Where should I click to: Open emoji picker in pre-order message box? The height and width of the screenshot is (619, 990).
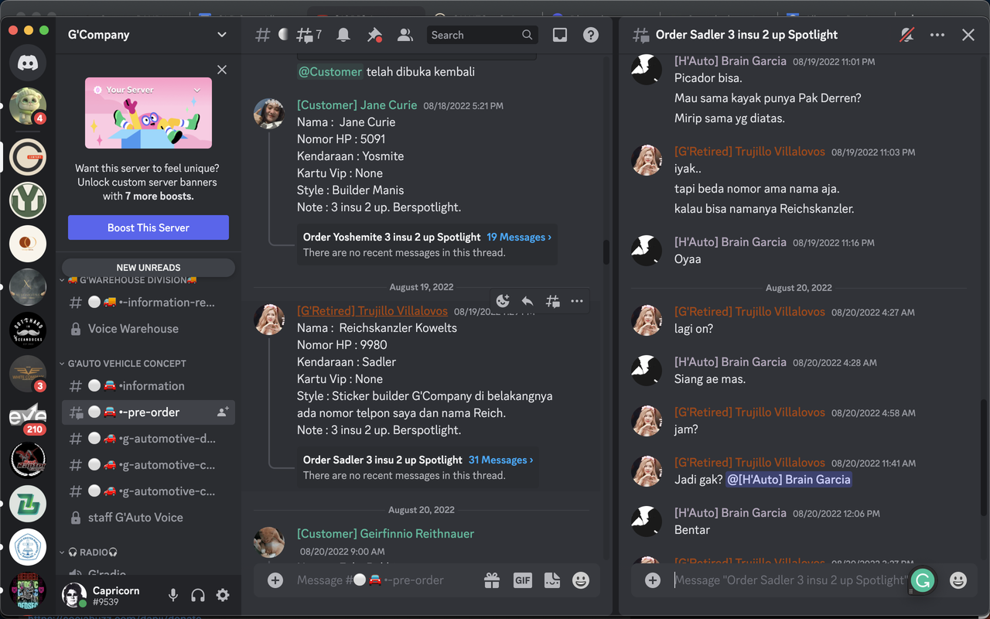[581, 580]
